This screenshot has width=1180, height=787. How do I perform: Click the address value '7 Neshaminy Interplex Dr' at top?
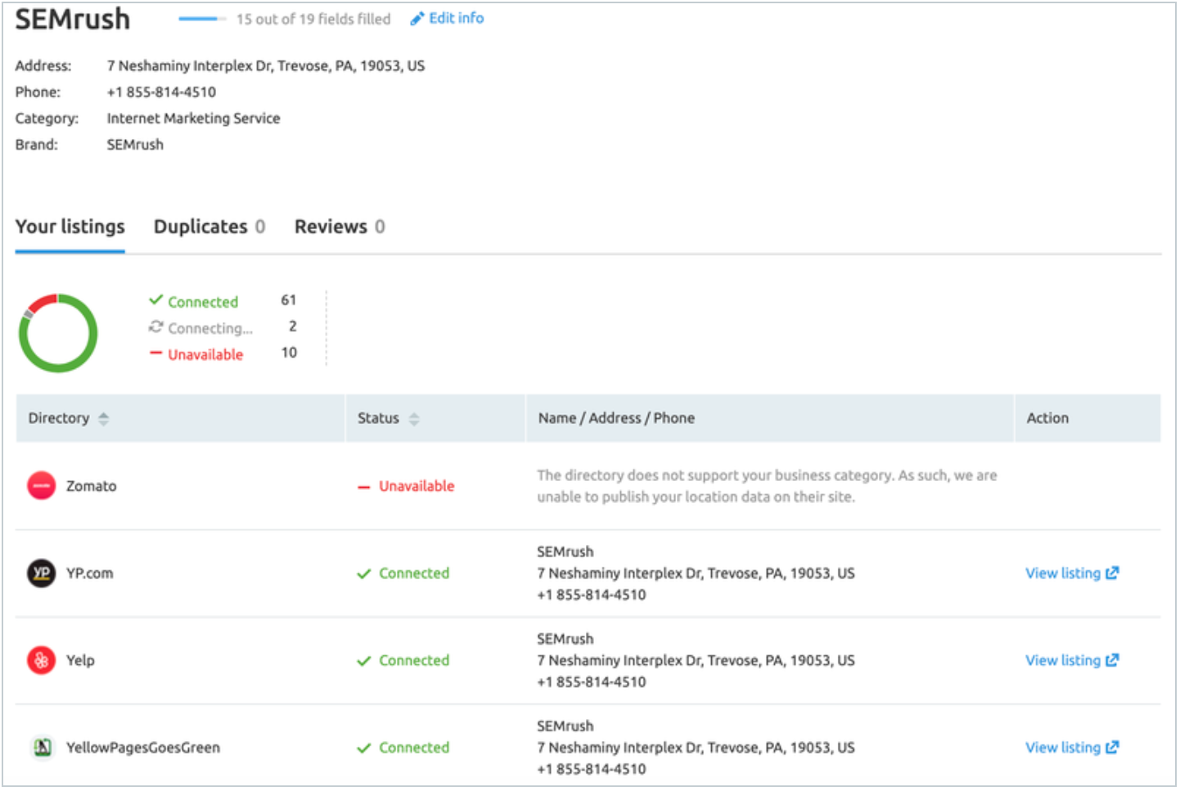pos(266,65)
